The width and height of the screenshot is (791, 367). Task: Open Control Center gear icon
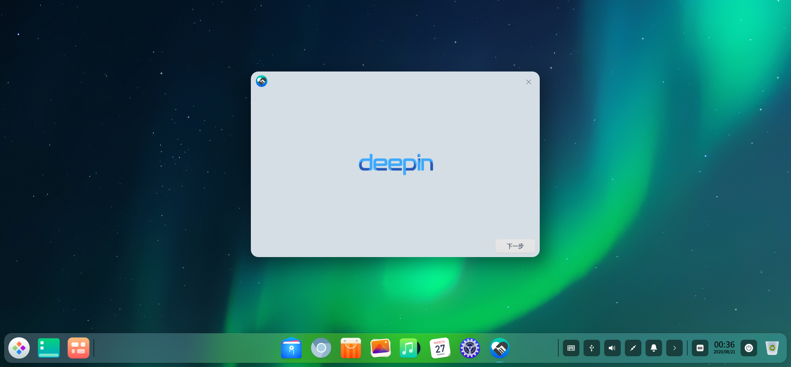(470, 348)
